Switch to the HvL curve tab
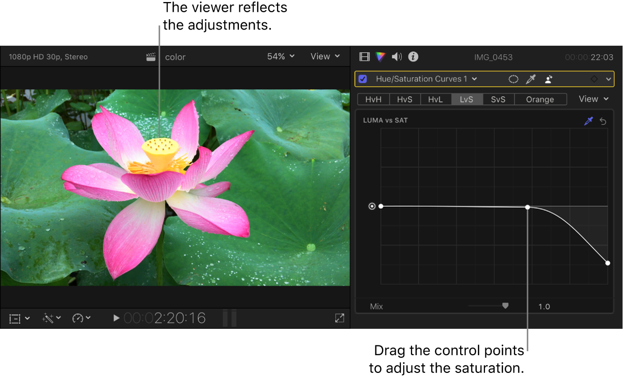Image resolution: width=624 pixels, height=378 pixels. (436, 99)
